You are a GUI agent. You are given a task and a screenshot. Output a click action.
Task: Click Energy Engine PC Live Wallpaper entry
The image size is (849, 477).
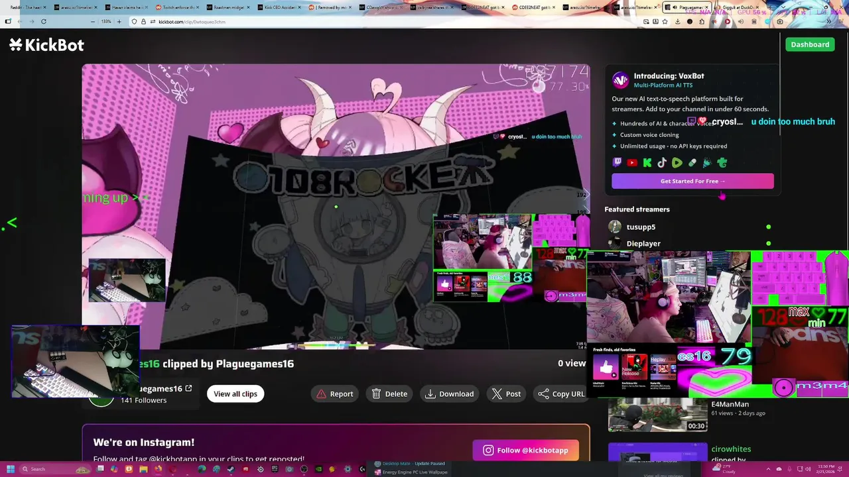[x=411, y=472]
